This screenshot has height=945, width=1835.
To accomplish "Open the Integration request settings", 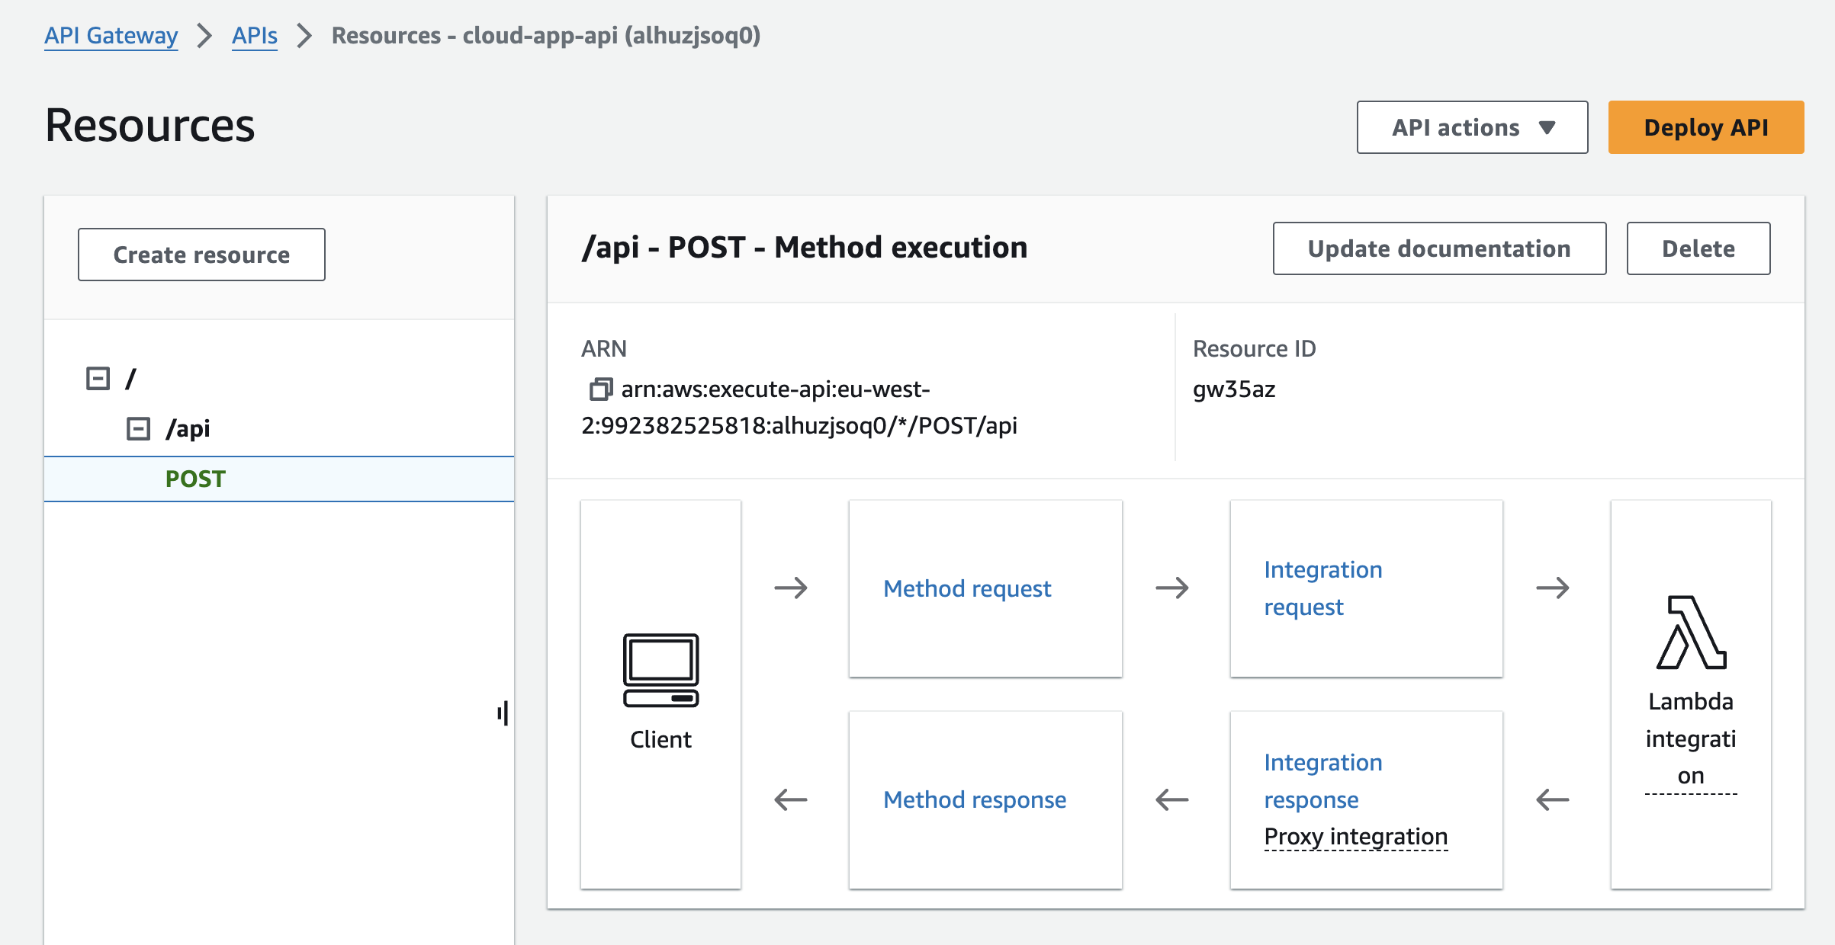I will 1323,588.
